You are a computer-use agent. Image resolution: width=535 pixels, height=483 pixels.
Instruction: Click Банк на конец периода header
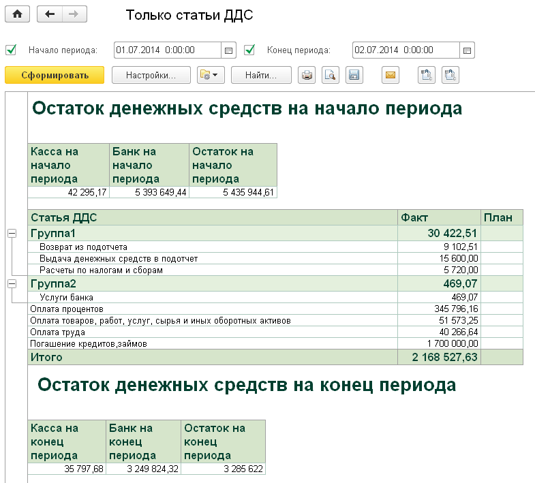[143, 441]
